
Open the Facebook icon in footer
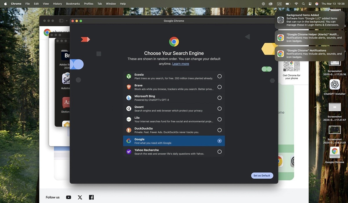point(91,197)
